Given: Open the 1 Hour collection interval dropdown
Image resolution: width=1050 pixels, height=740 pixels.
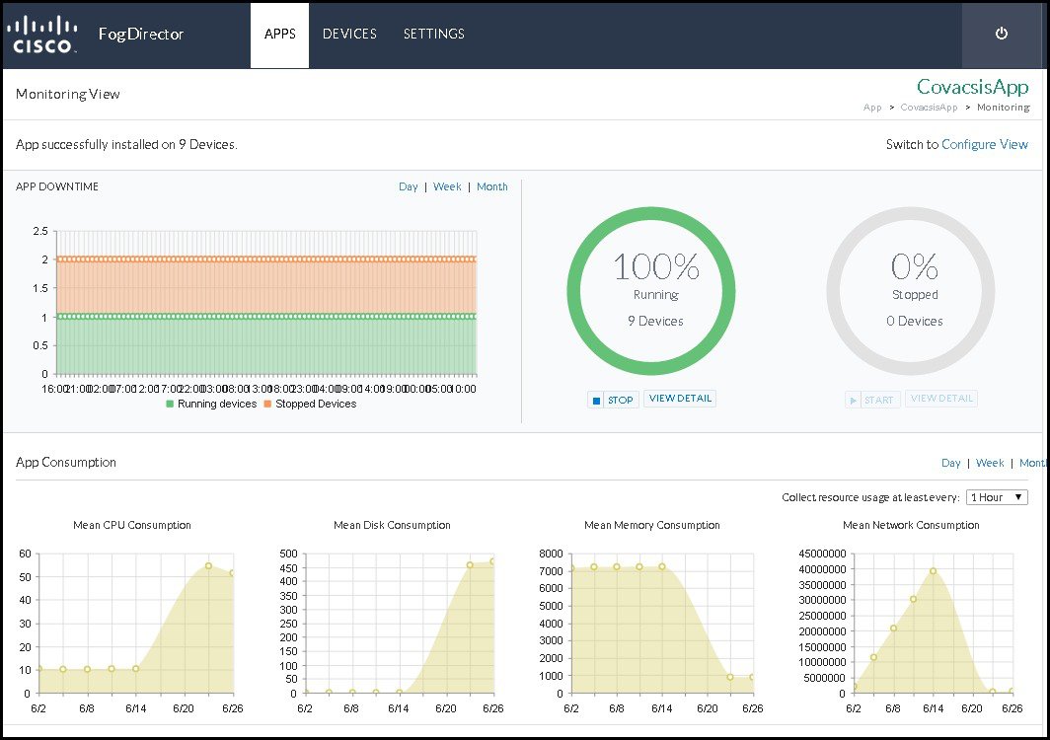Looking at the screenshot, I should tap(997, 497).
